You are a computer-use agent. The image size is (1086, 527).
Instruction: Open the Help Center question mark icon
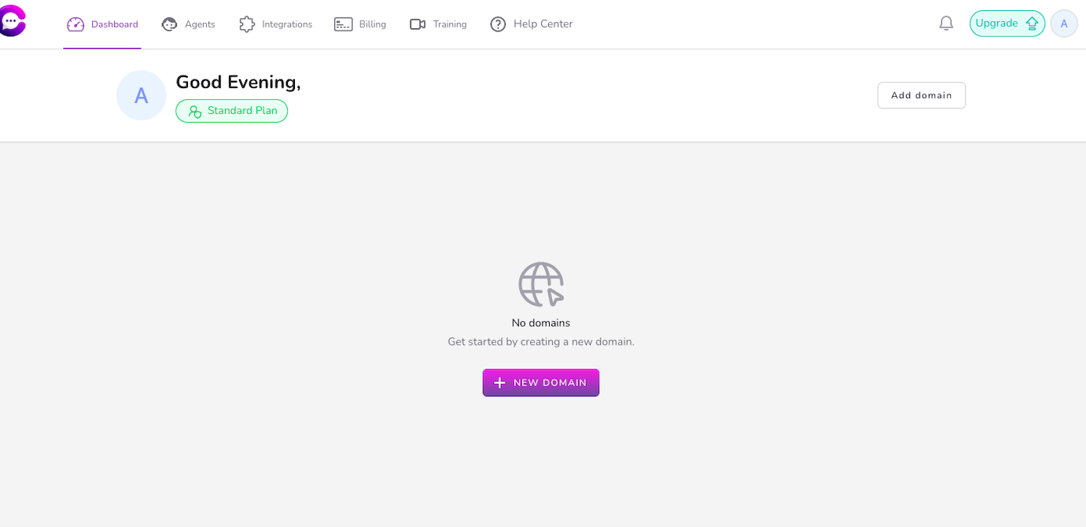coord(498,24)
